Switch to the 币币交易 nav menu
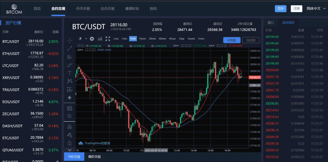328x162 pixels. coord(83,9)
